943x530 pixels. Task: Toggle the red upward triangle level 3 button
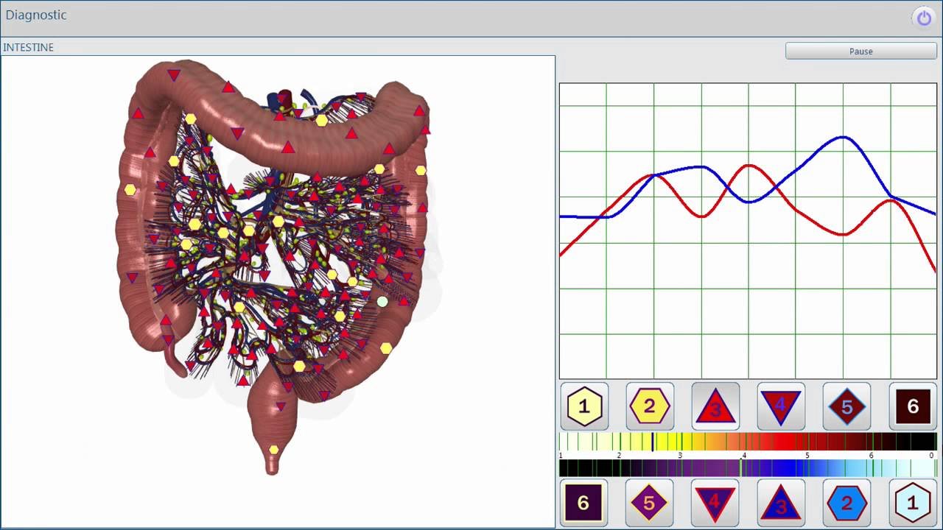pyautogui.click(x=715, y=406)
